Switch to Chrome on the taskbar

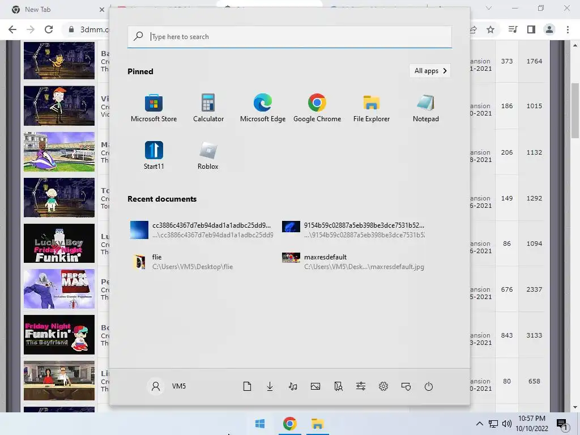click(x=289, y=424)
